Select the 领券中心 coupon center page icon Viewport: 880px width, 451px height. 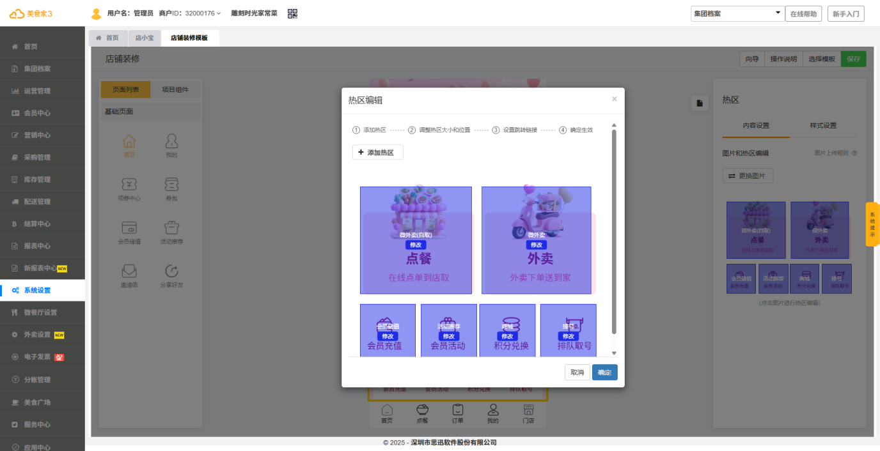click(130, 186)
